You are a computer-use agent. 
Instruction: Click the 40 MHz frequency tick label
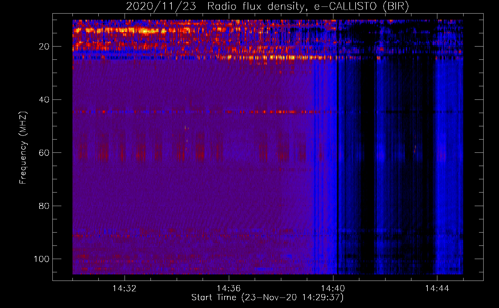[44, 100]
